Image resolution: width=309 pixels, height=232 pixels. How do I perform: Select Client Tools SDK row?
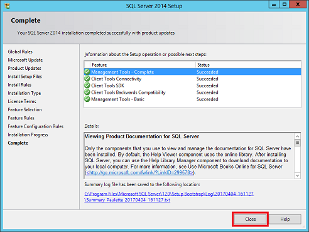193,86
